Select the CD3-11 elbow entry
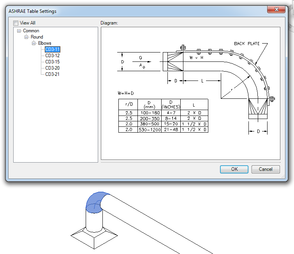The image size is (294, 254). 53,49
